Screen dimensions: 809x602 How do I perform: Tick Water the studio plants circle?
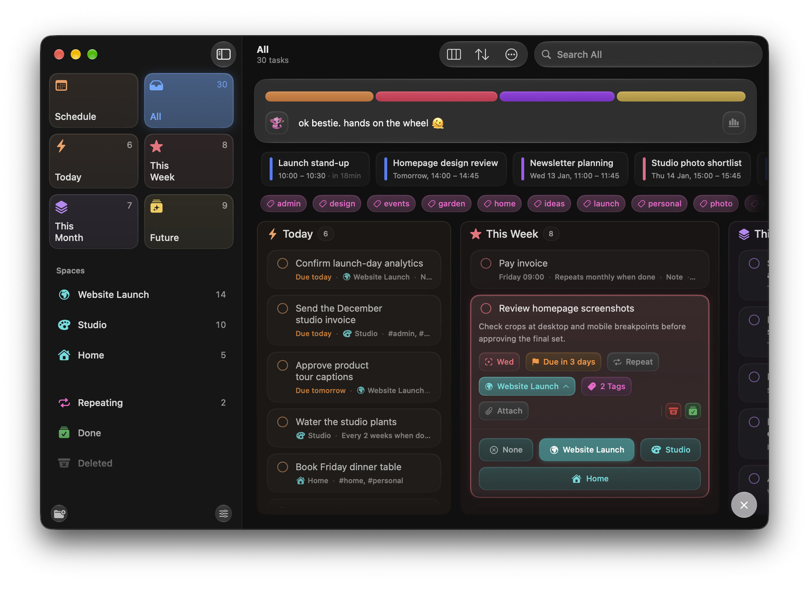[x=283, y=422]
